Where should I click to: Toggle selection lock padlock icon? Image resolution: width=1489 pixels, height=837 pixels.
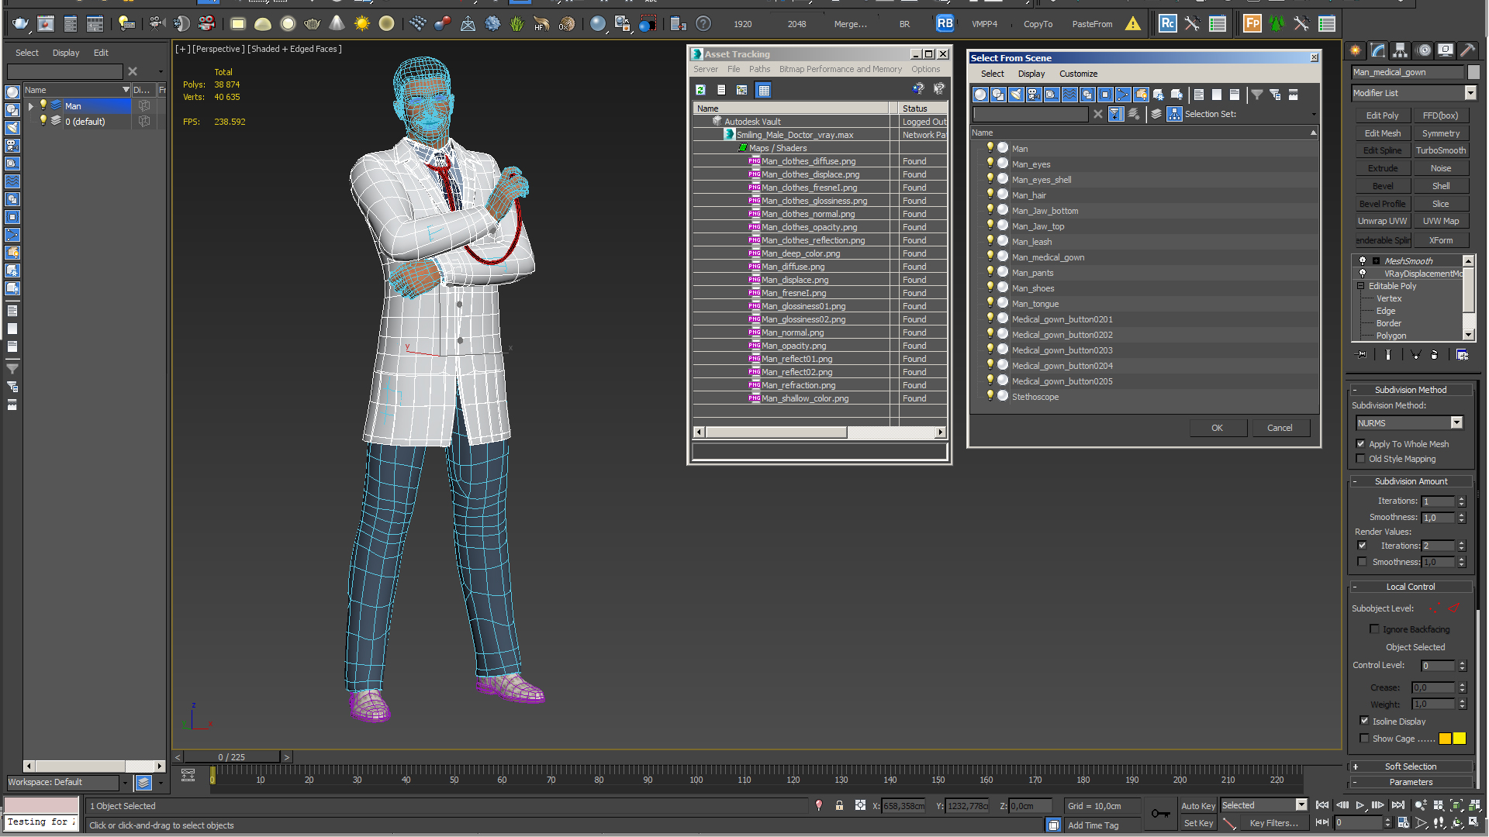(x=839, y=806)
